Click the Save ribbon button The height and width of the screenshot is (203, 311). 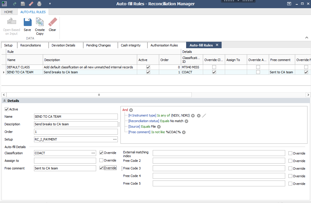[x=27, y=25]
